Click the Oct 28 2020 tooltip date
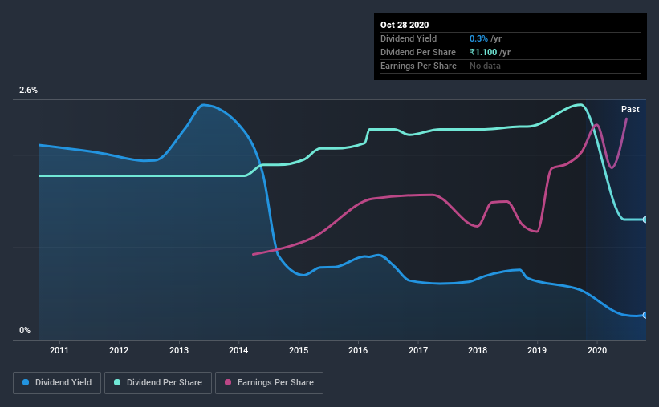Screen dimensions: 659x407 pos(405,25)
